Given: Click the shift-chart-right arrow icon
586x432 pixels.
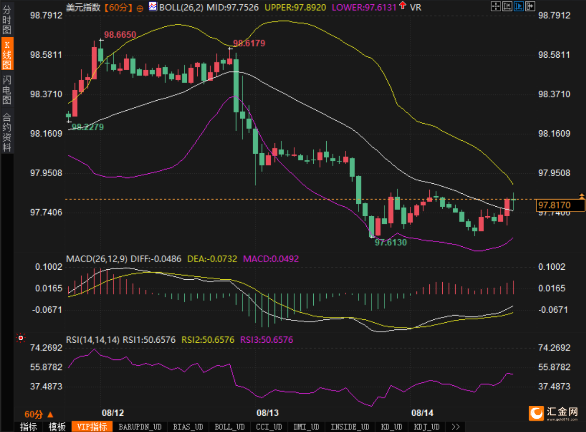Looking at the screenshot, I should 530,6.
